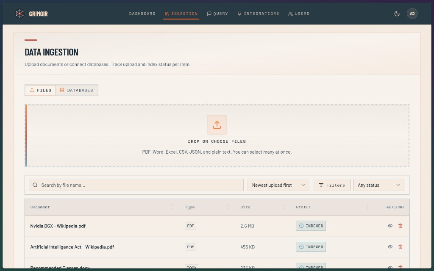Screen dimensions: 434x271
Task: Click the Grimoir brand name
Action: pyautogui.click(x=39, y=14)
